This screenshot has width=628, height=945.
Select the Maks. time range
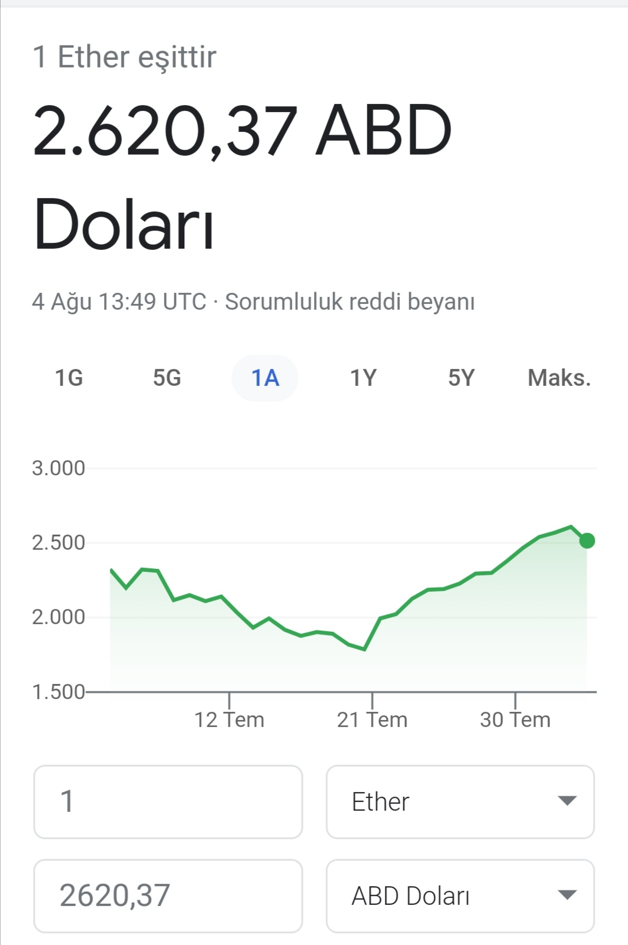tap(559, 378)
